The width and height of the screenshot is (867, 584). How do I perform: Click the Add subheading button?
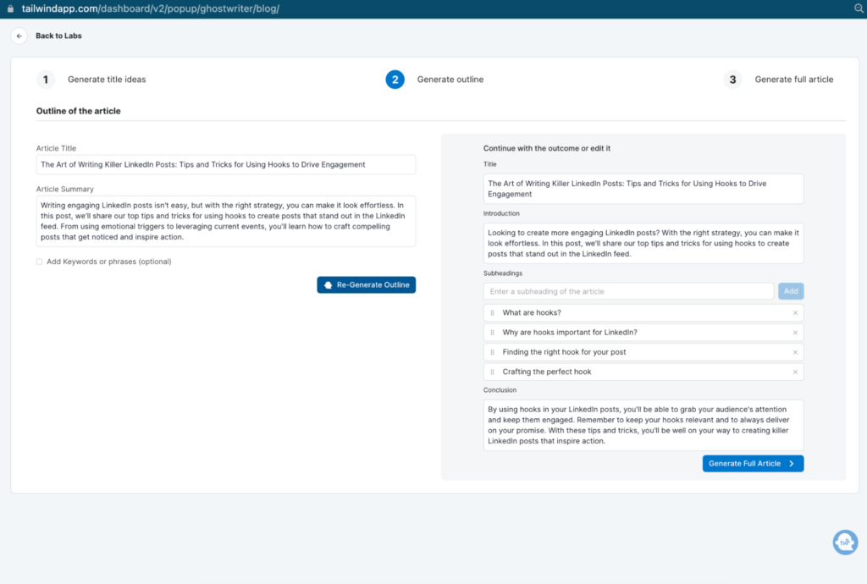(x=790, y=291)
